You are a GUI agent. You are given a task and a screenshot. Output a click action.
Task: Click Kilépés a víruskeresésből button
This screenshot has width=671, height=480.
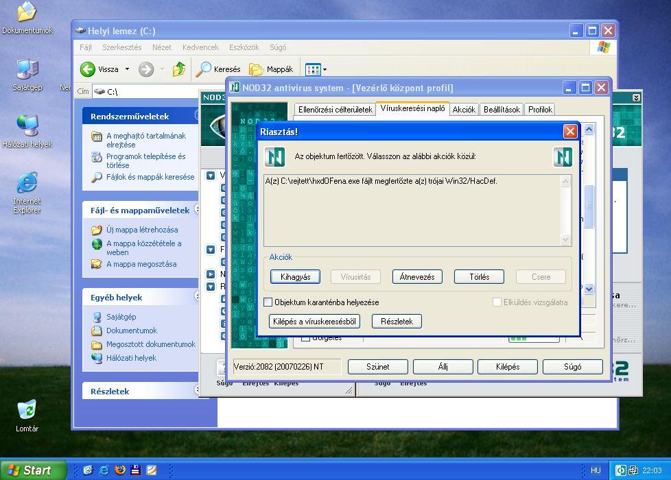pyautogui.click(x=314, y=322)
